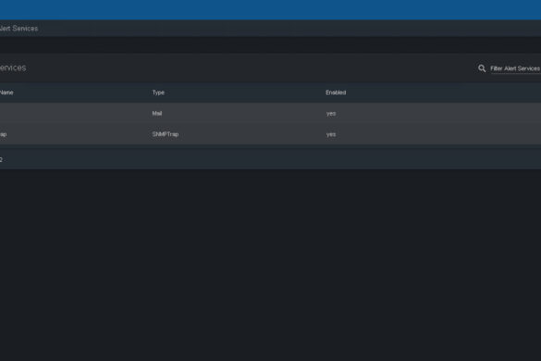Sort by the Enabled column header
The height and width of the screenshot is (361, 541).
coord(336,93)
